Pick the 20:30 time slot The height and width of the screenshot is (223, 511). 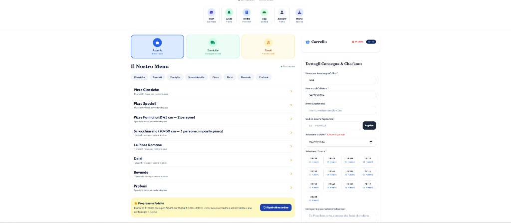coord(314,186)
